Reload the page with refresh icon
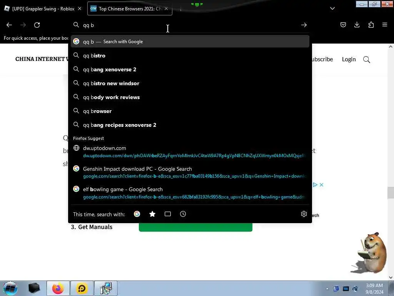The width and height of the screenshot is (394, 296). 37,25
